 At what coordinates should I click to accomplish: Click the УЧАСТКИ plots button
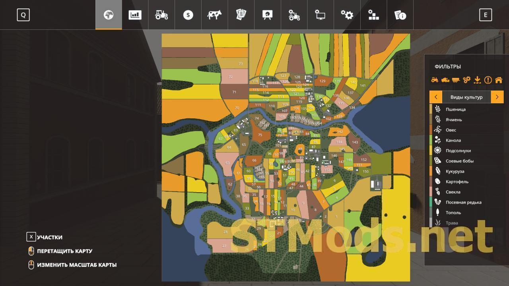[x=49, y=237]
